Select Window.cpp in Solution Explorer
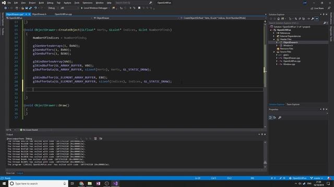 [289, 64]
